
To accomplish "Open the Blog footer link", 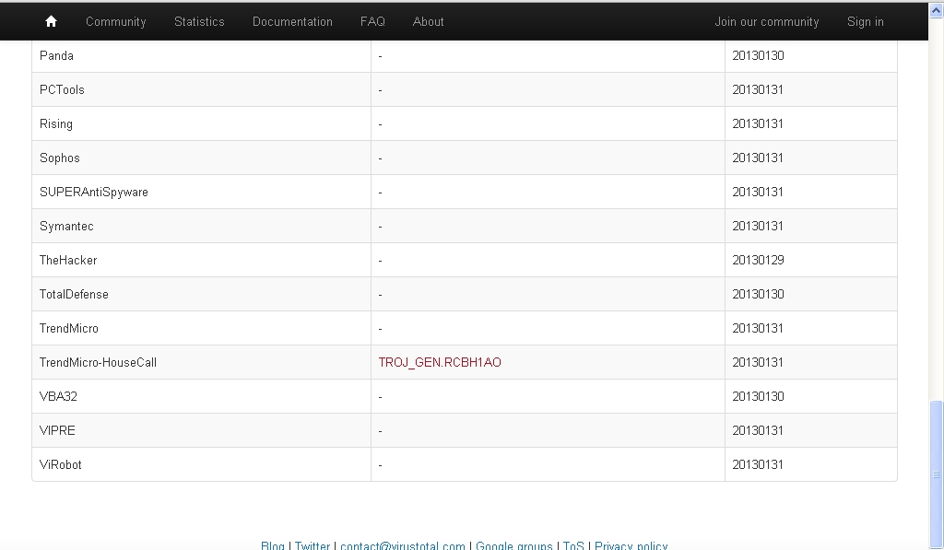I will pyautogui.click(x=273, y=545).
